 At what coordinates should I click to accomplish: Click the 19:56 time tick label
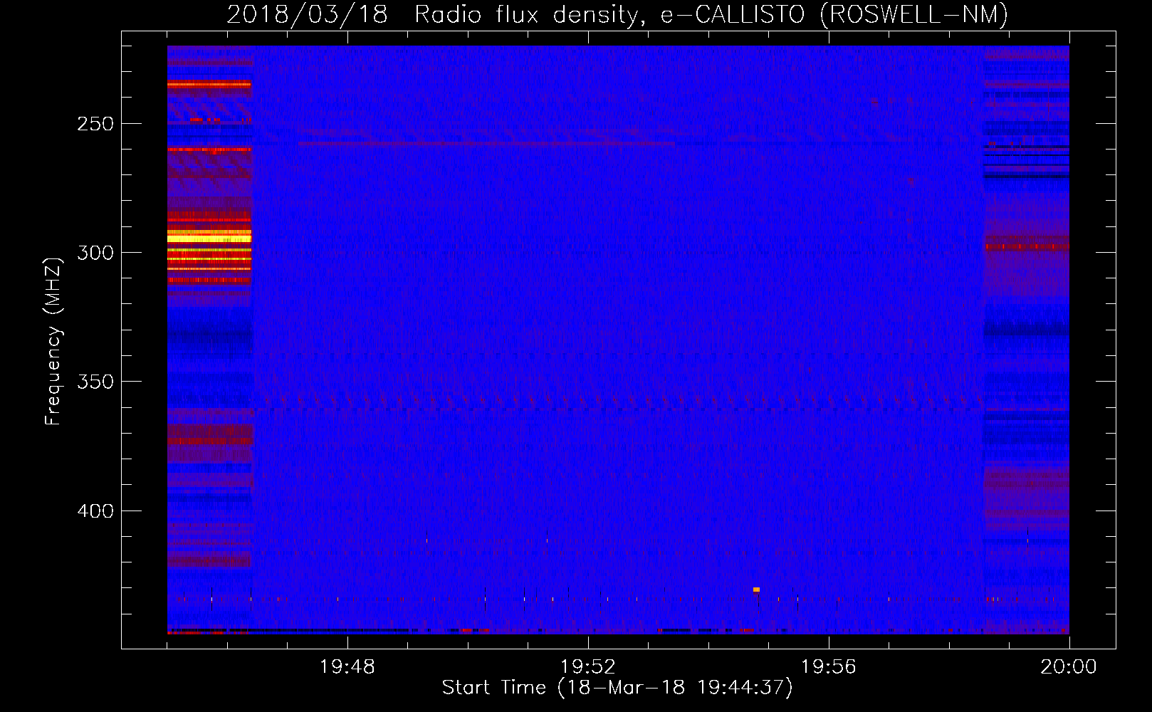(829, 666)
